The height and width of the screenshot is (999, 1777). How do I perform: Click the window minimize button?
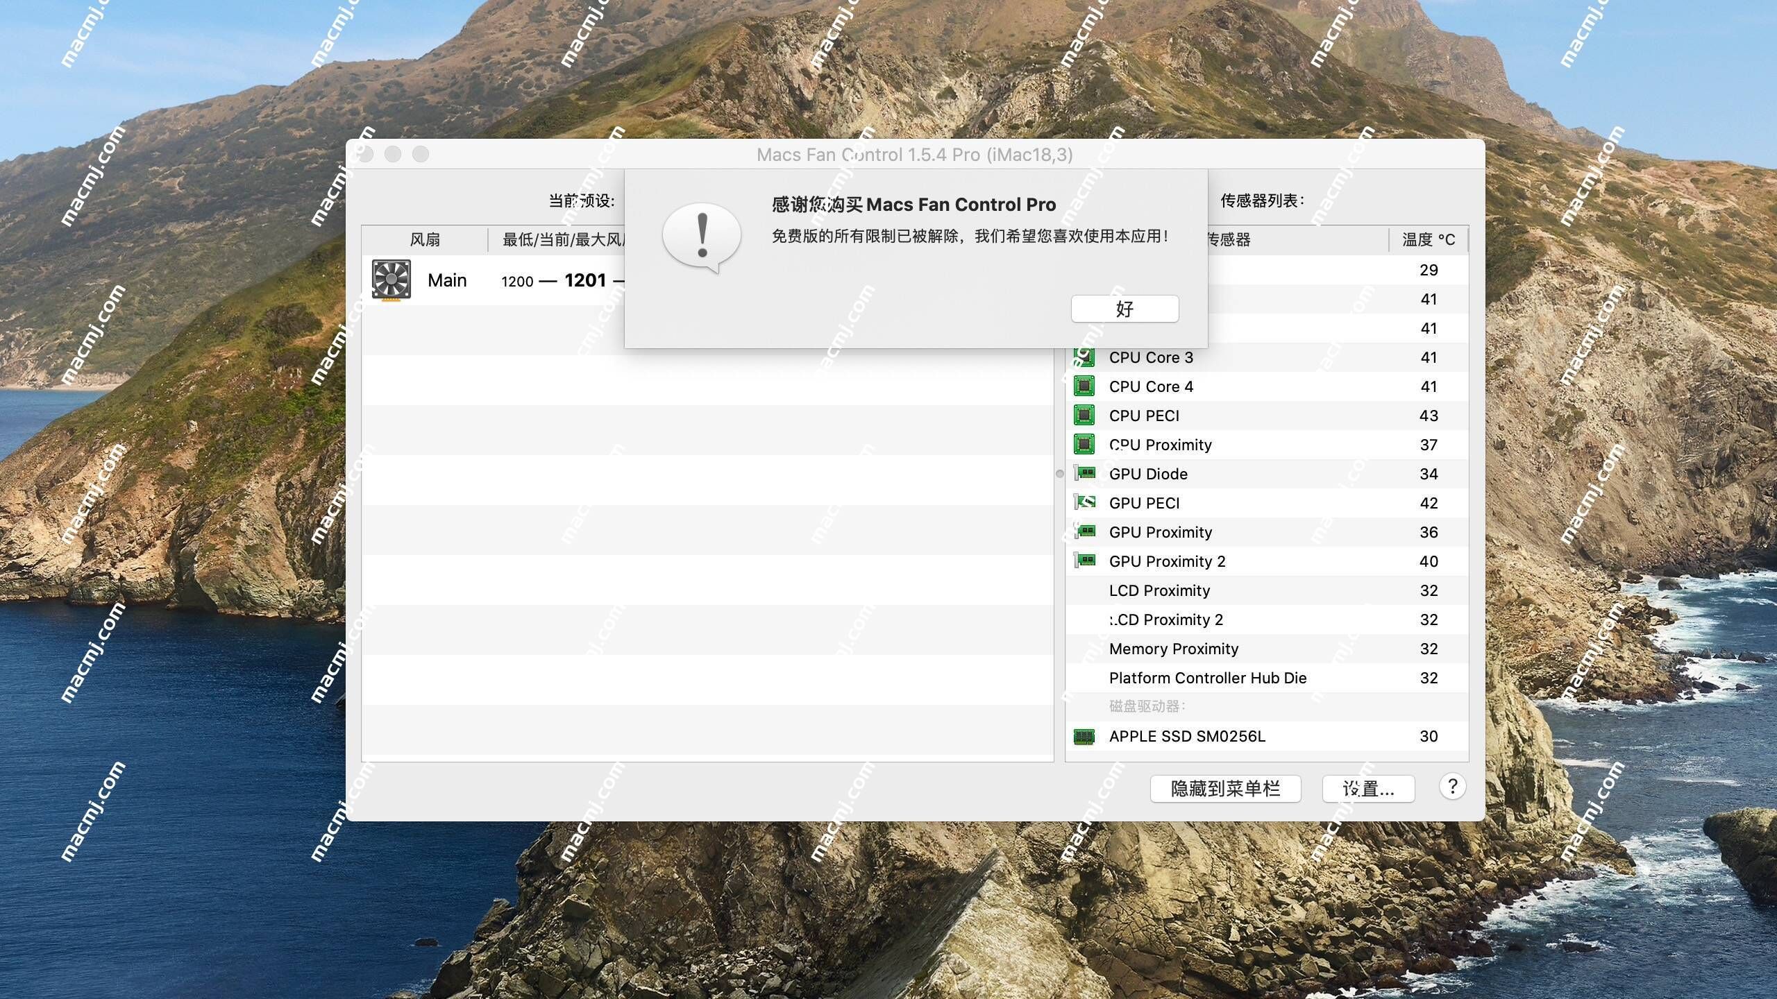tap(393, 154)
